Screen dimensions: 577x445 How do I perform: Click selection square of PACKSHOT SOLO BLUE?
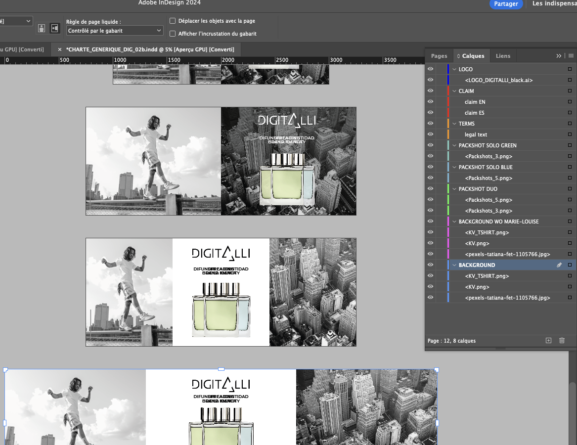[x=570, y=167]
